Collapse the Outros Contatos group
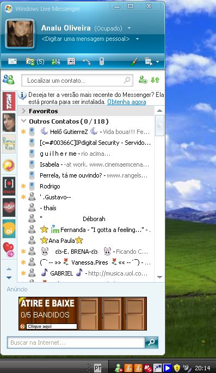Screen dimensions: 216x373 [x=23, y=121]
